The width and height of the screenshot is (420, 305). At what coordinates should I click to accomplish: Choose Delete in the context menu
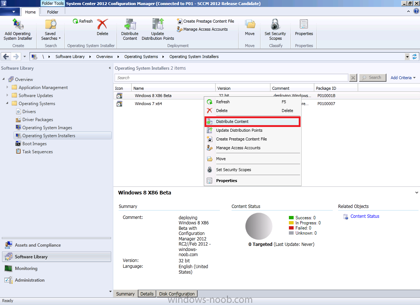click(253, 111)
